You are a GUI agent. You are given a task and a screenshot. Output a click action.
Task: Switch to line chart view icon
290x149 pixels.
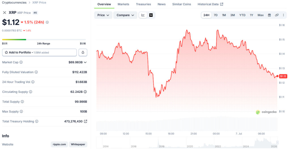143,15
